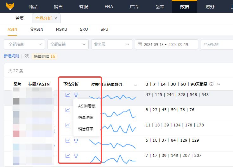This screenshot has width=233, height=167.
Task: Click sales values 8 | 23 | 45 | 59
Action: 170,110
